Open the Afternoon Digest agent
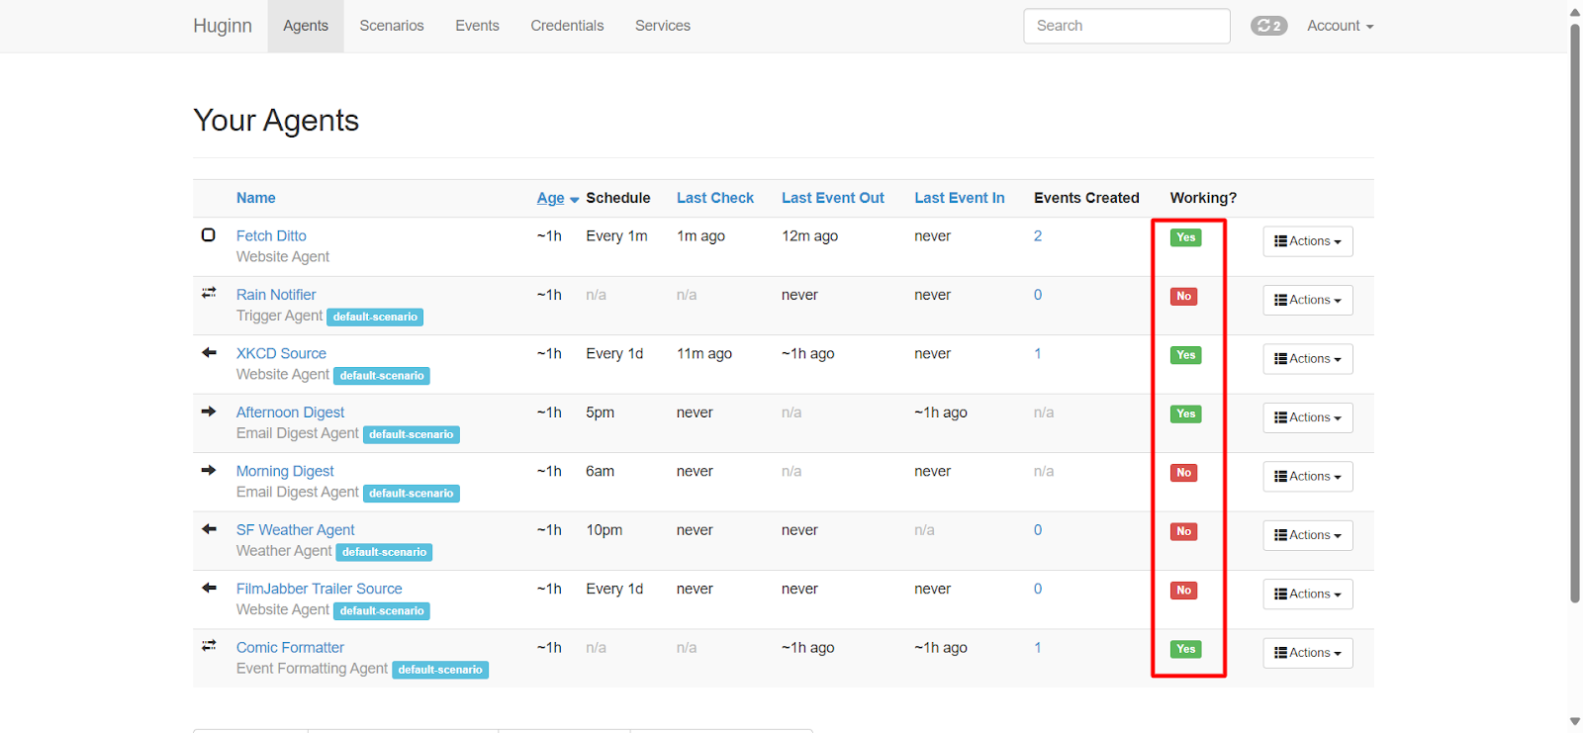The height and width of the screenshot is (733, 1583). click(x=290, y=412)
